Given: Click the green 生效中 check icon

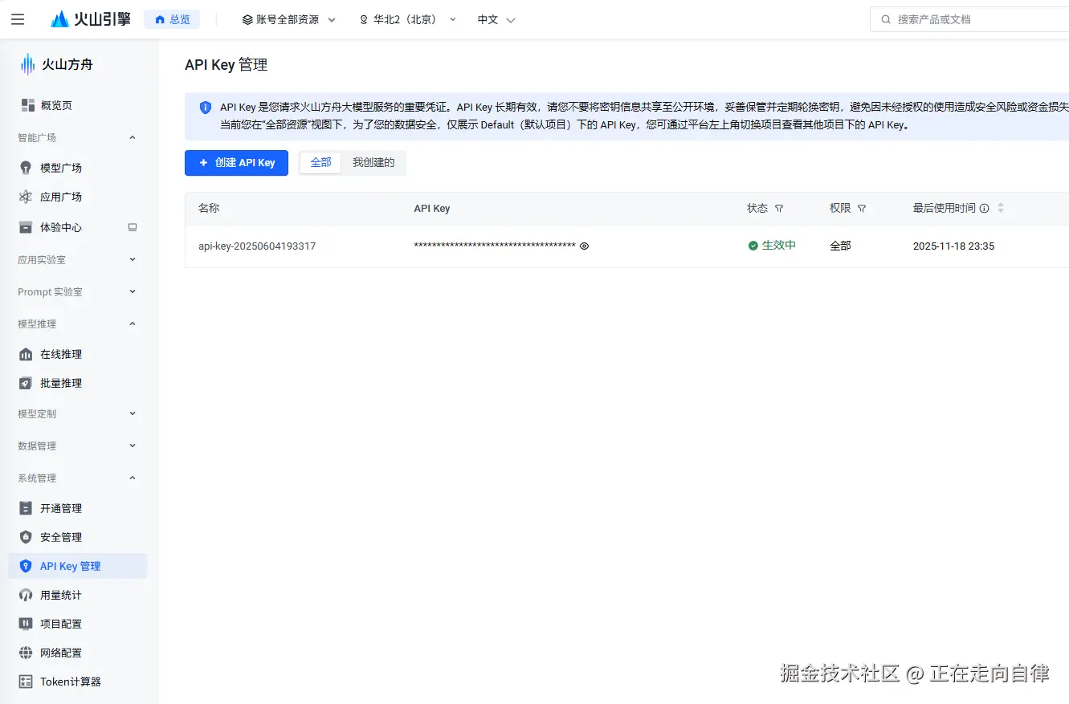Looking at the screenshot, I should click(753, 246).
